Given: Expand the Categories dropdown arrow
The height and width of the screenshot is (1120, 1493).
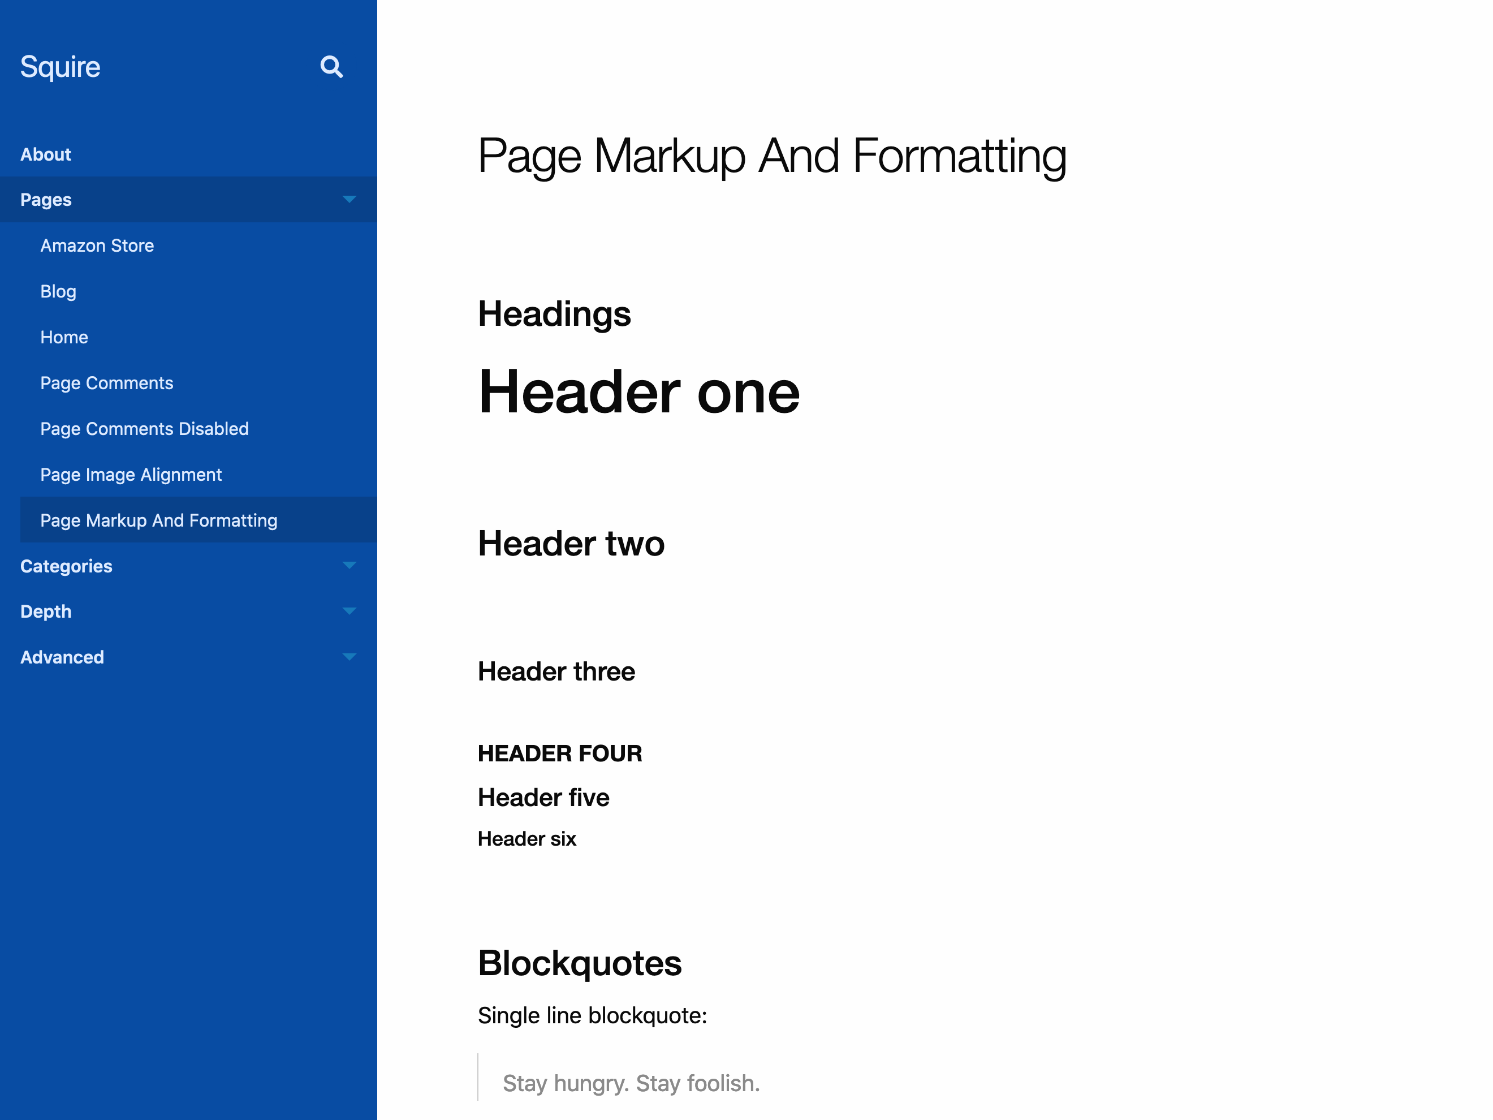Looking at the screenshot, I should click(x=349, y=566).
